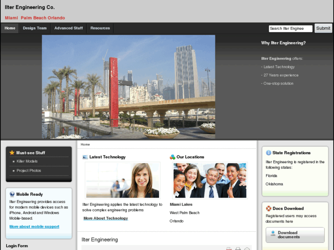Focus the Search Ilter Engineering field
Screen dimensions: 334x250
pyautogui.click(x=290, y=28)
